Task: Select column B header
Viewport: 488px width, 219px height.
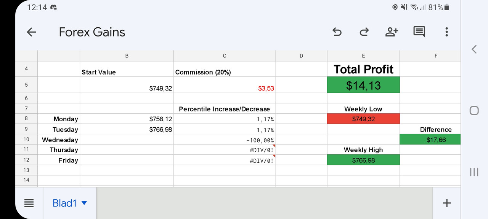Action: coord(127,56)
